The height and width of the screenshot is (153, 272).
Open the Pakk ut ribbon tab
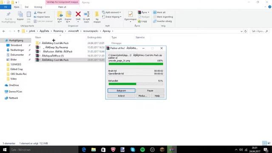(62, 7)
